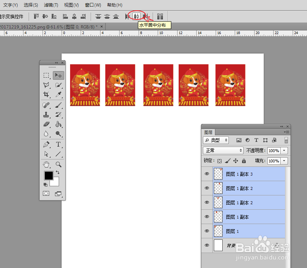
Task: Select the Dodge tool
Action: point(58,134)
